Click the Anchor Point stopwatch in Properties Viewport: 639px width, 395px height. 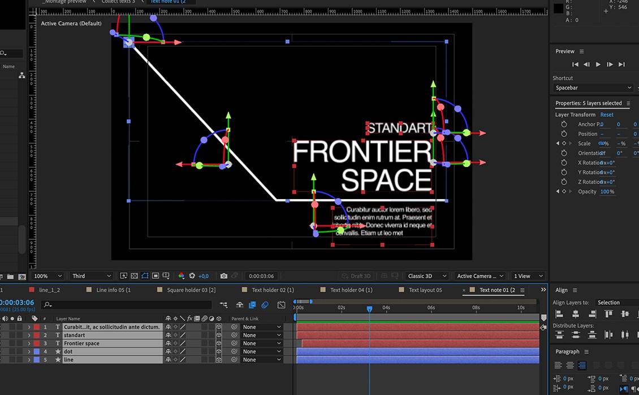pyautogui.click(x=564, y=124)
